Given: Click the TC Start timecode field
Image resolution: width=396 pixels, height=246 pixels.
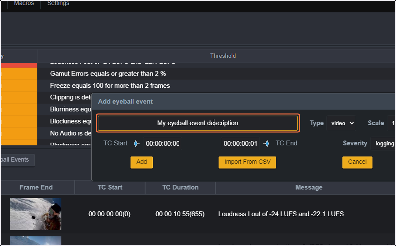Looking at the screenshot, I should [162, 143].
